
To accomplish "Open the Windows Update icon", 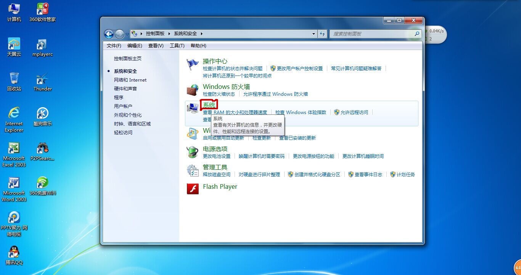I will (193, 134).
